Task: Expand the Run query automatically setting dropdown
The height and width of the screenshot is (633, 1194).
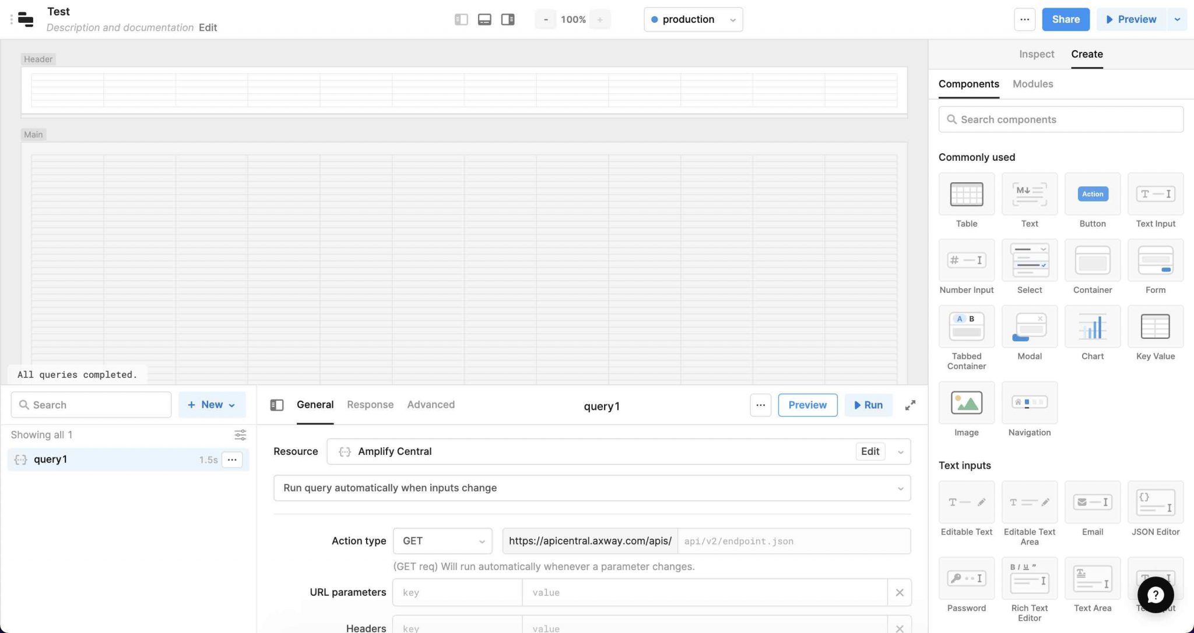Action: point(592,488)
